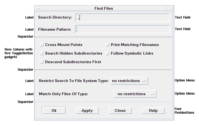Expand Match Only Files Of Type menu
This screenshot has height=125, width=199.
click(x=135, y=94)
